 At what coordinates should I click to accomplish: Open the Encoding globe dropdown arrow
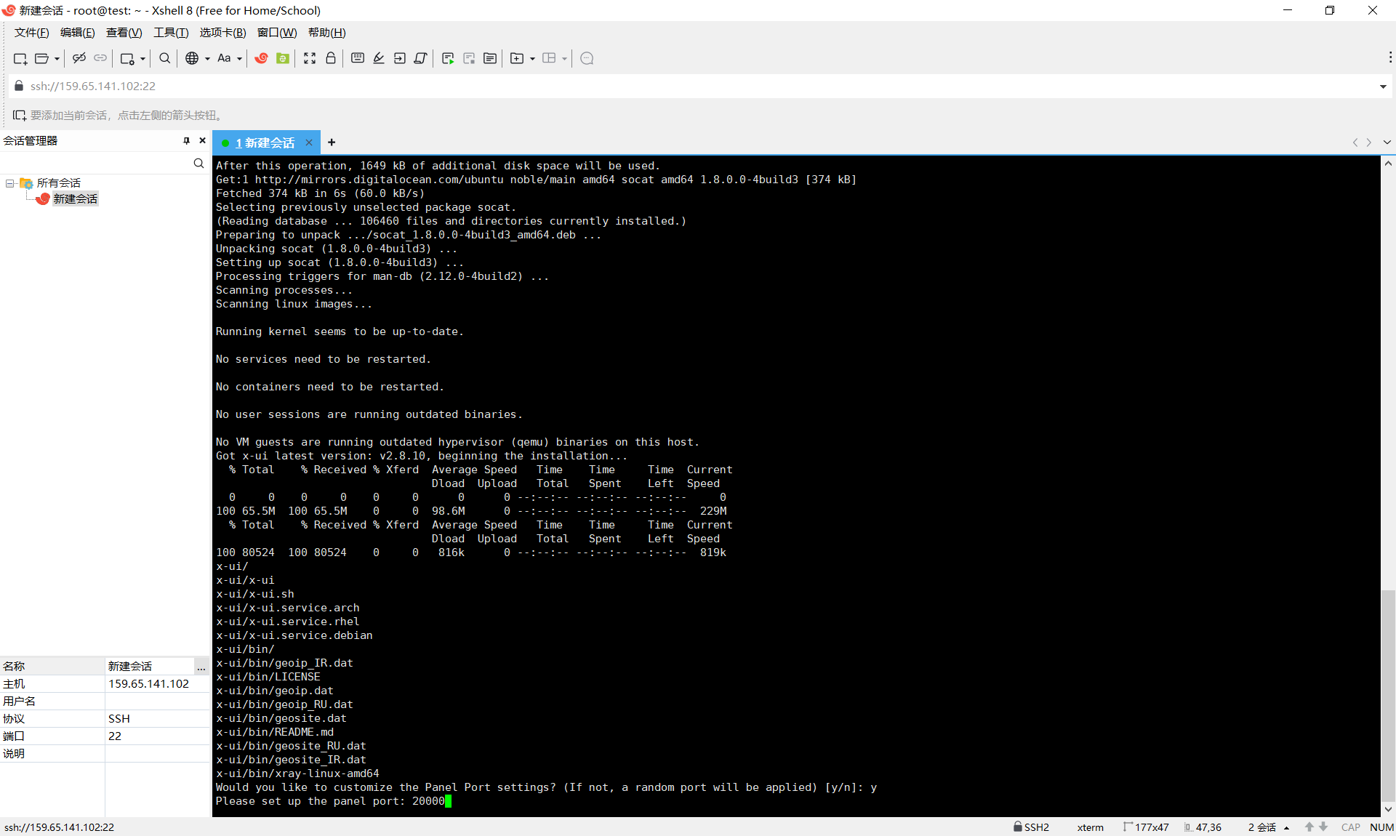pyautogui.click(x=207, y=59)
